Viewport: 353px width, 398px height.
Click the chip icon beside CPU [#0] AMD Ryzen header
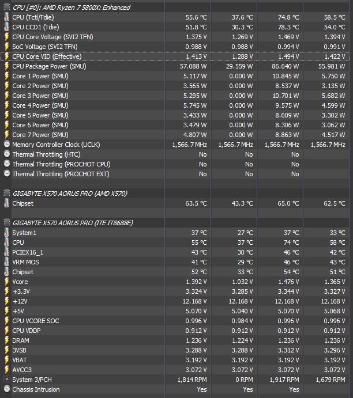(7, 7)
